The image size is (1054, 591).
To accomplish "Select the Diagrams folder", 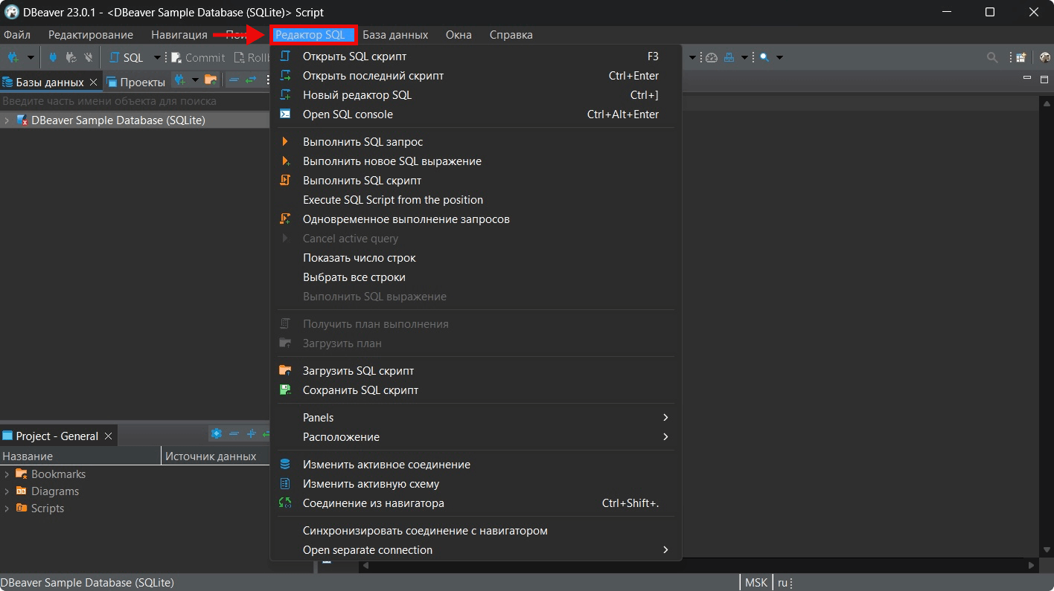I will (x=55, y=491).
